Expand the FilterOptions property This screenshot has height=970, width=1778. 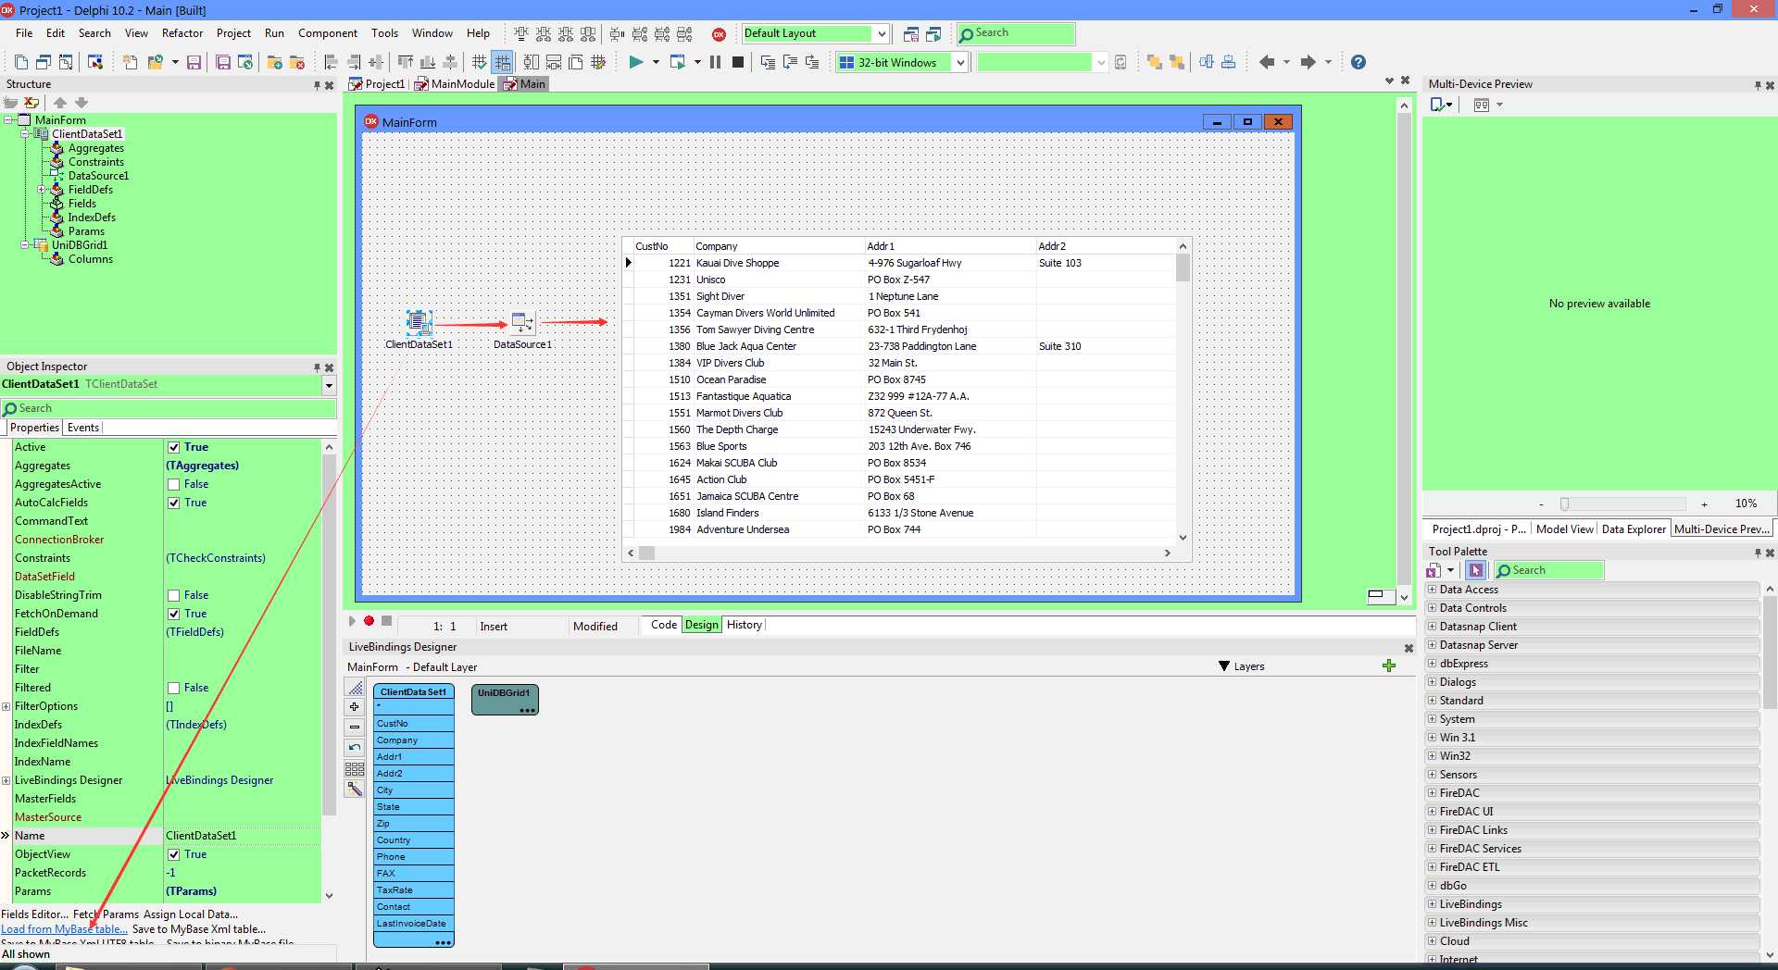[x=6, y=706]
